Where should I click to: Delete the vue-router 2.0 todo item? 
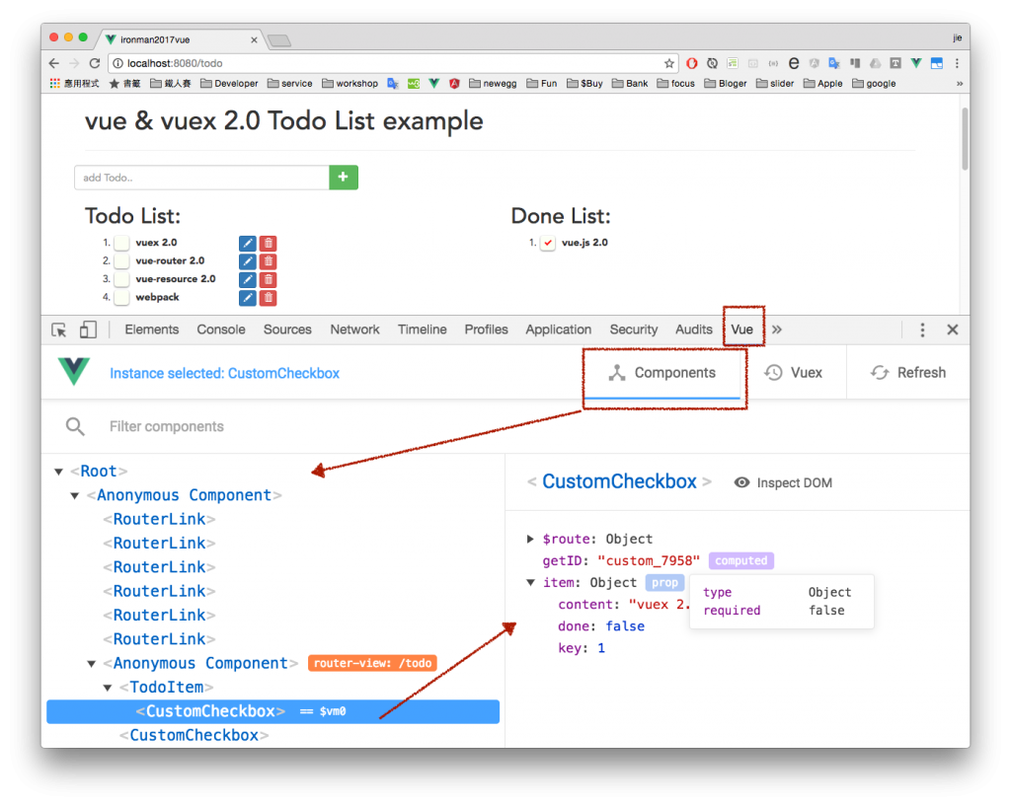click(269, 260)
